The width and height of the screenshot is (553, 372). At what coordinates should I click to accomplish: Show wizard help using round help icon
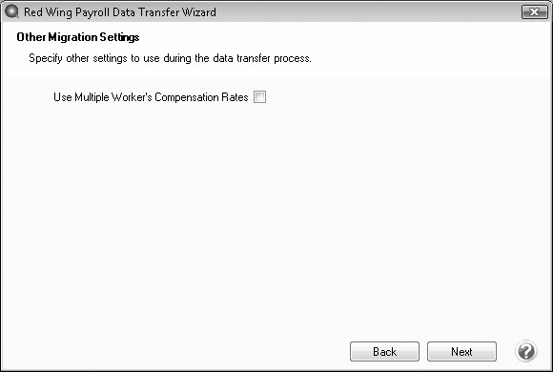coord(526,351)
